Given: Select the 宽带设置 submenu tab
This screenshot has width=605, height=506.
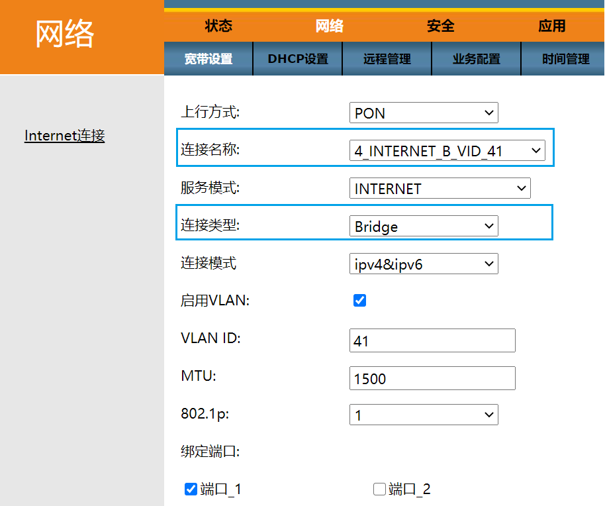Looking at the screenshot, I should tap(209, 59).
